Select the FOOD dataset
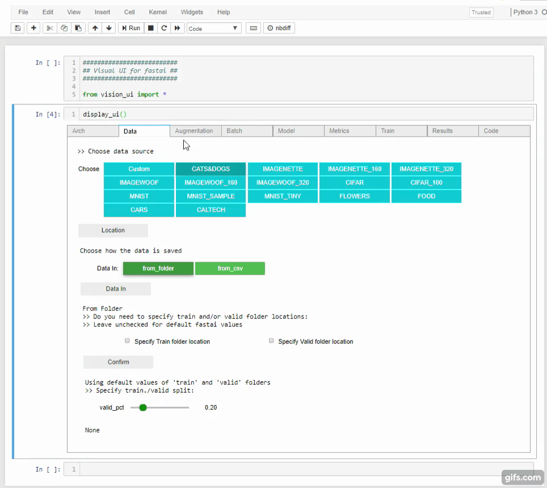Image resolution: width=547 pixels, height=488 pixels. coord(426,196)
